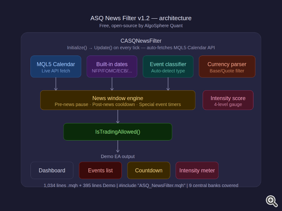This screenshot has height=211, width=282.
Task: Click the footer line mentioning ASQ_NewsFilter.mqh
Action: 141,186
